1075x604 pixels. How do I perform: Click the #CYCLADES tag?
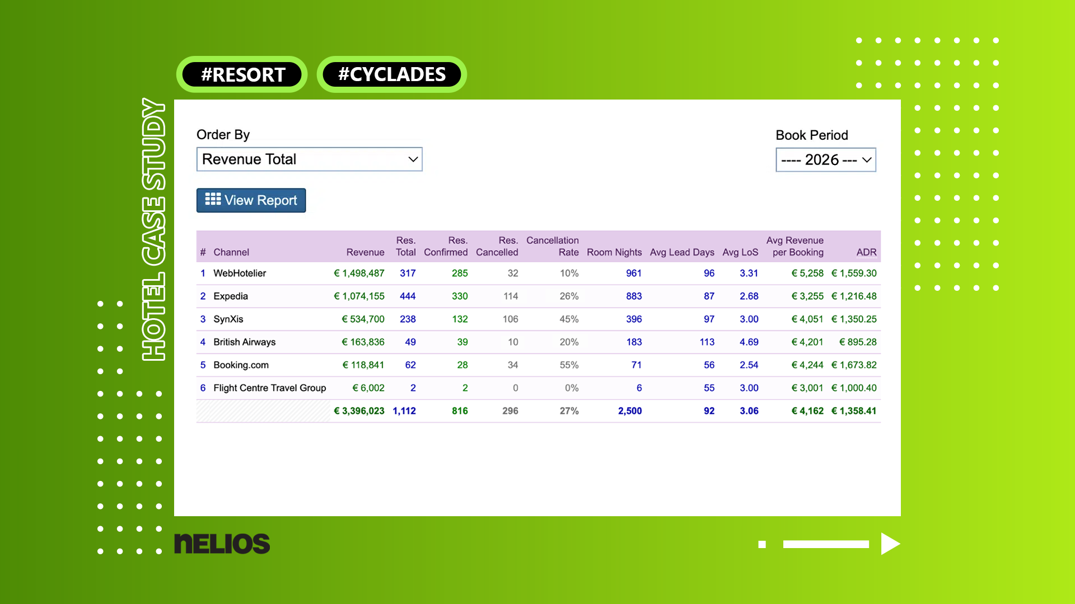click(x=392, y=74)
